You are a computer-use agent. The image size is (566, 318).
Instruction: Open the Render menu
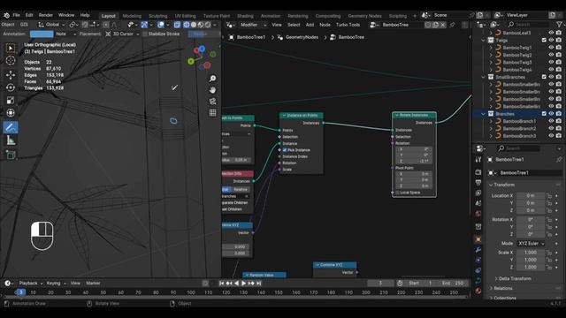(x=46, y=15)
